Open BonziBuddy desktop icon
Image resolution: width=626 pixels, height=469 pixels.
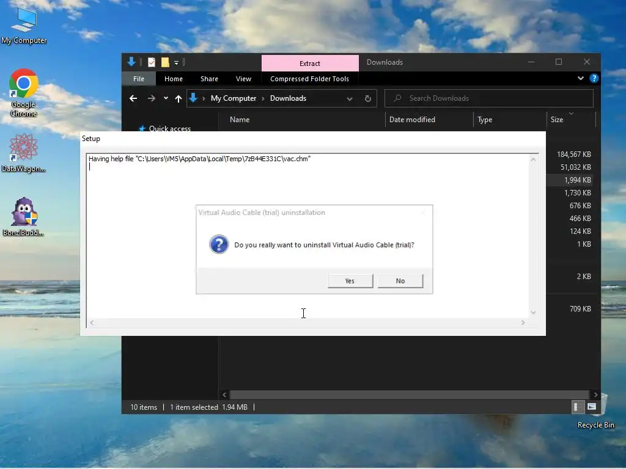pyautogui.click(x=24, y=217)
